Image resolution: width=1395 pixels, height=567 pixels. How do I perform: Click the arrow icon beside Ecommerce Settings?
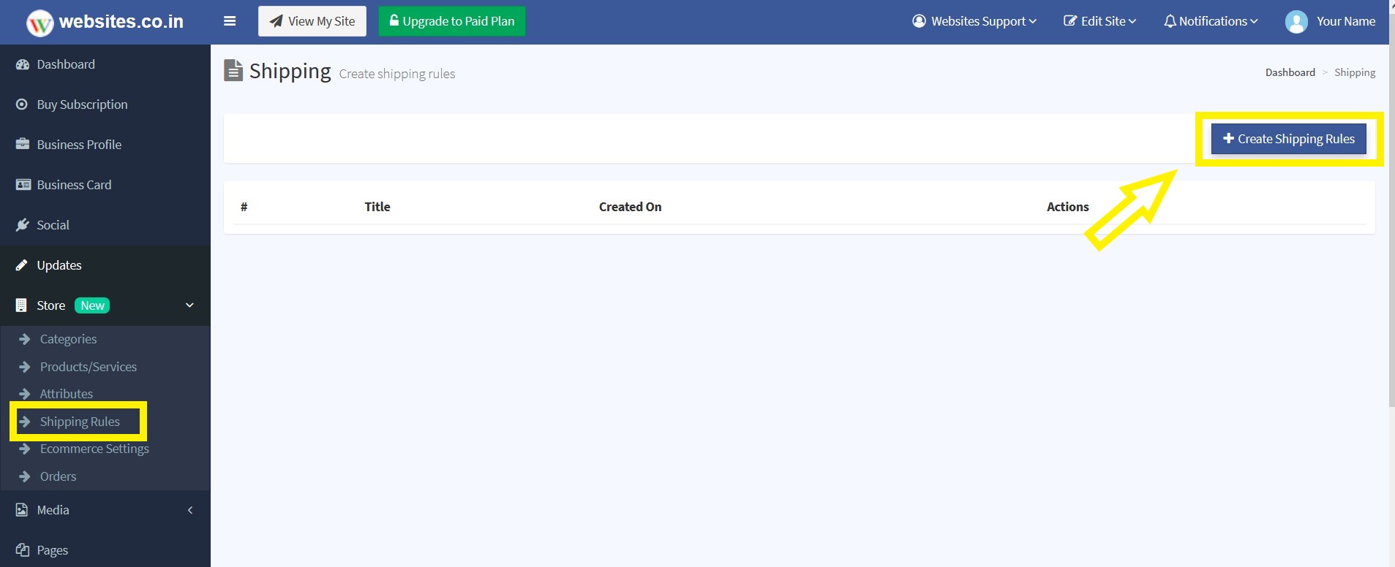[25, 449]
